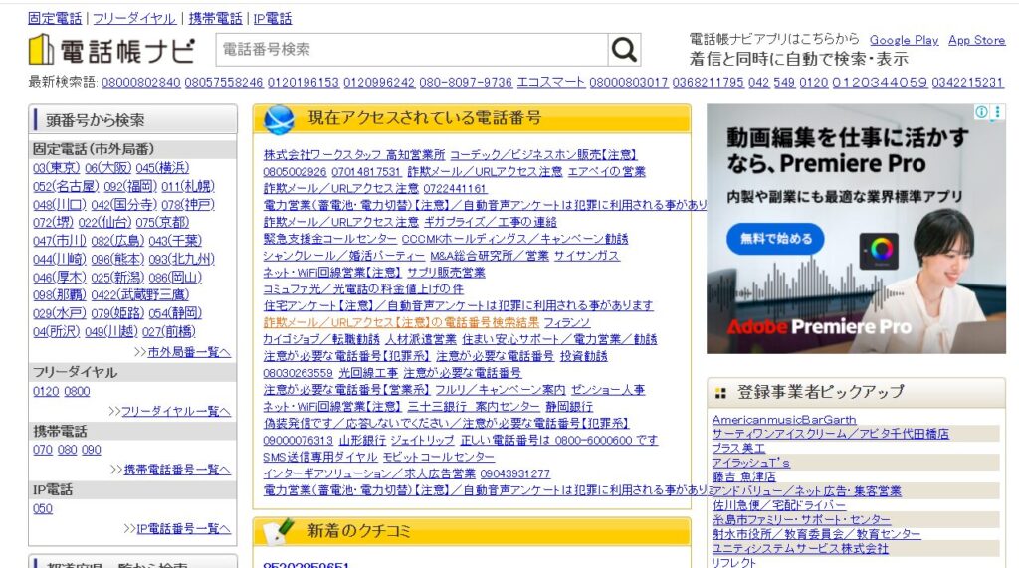Click the 電話番号検索 search input field
This screenshot has height=568, width=1019.
pyautogui.click(x=412, y=49)
